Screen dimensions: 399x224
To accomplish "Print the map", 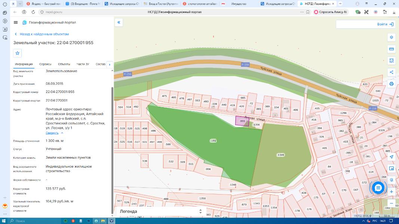I will click(392, 84).
